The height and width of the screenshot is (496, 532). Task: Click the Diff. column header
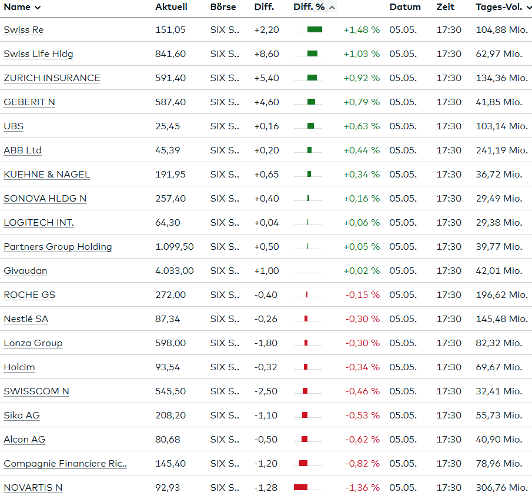pos(264,7)
